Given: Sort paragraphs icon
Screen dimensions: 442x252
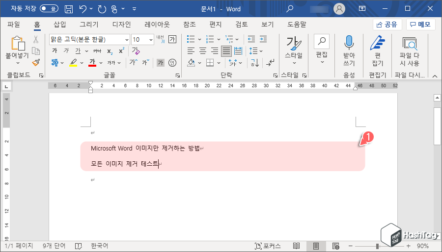Looking at the screenshot, I should [254, 63].
